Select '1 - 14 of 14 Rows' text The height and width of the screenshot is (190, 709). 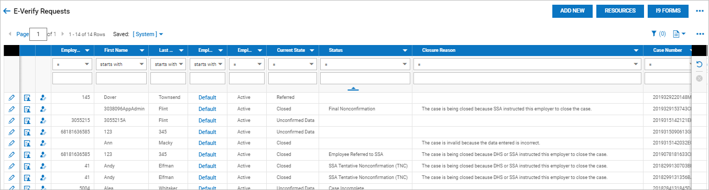tap(86, 34)
